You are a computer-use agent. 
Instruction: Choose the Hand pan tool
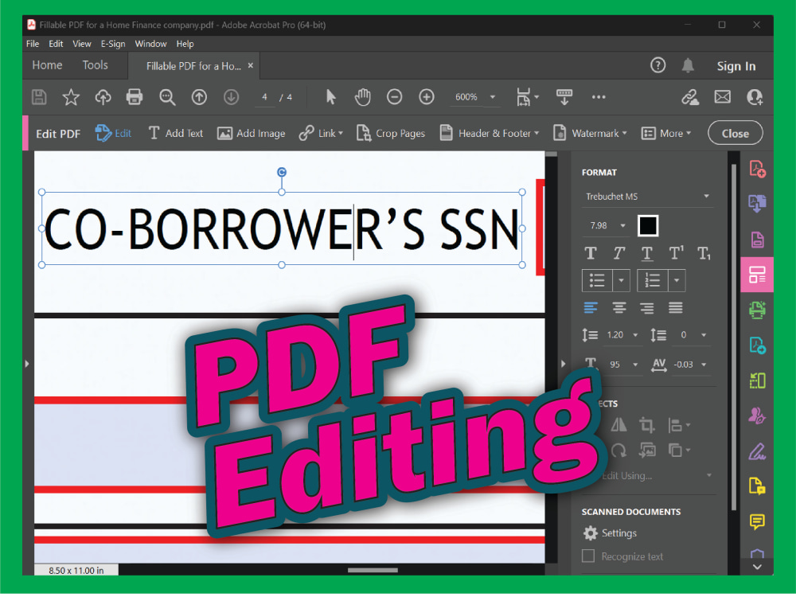(362, 97)
